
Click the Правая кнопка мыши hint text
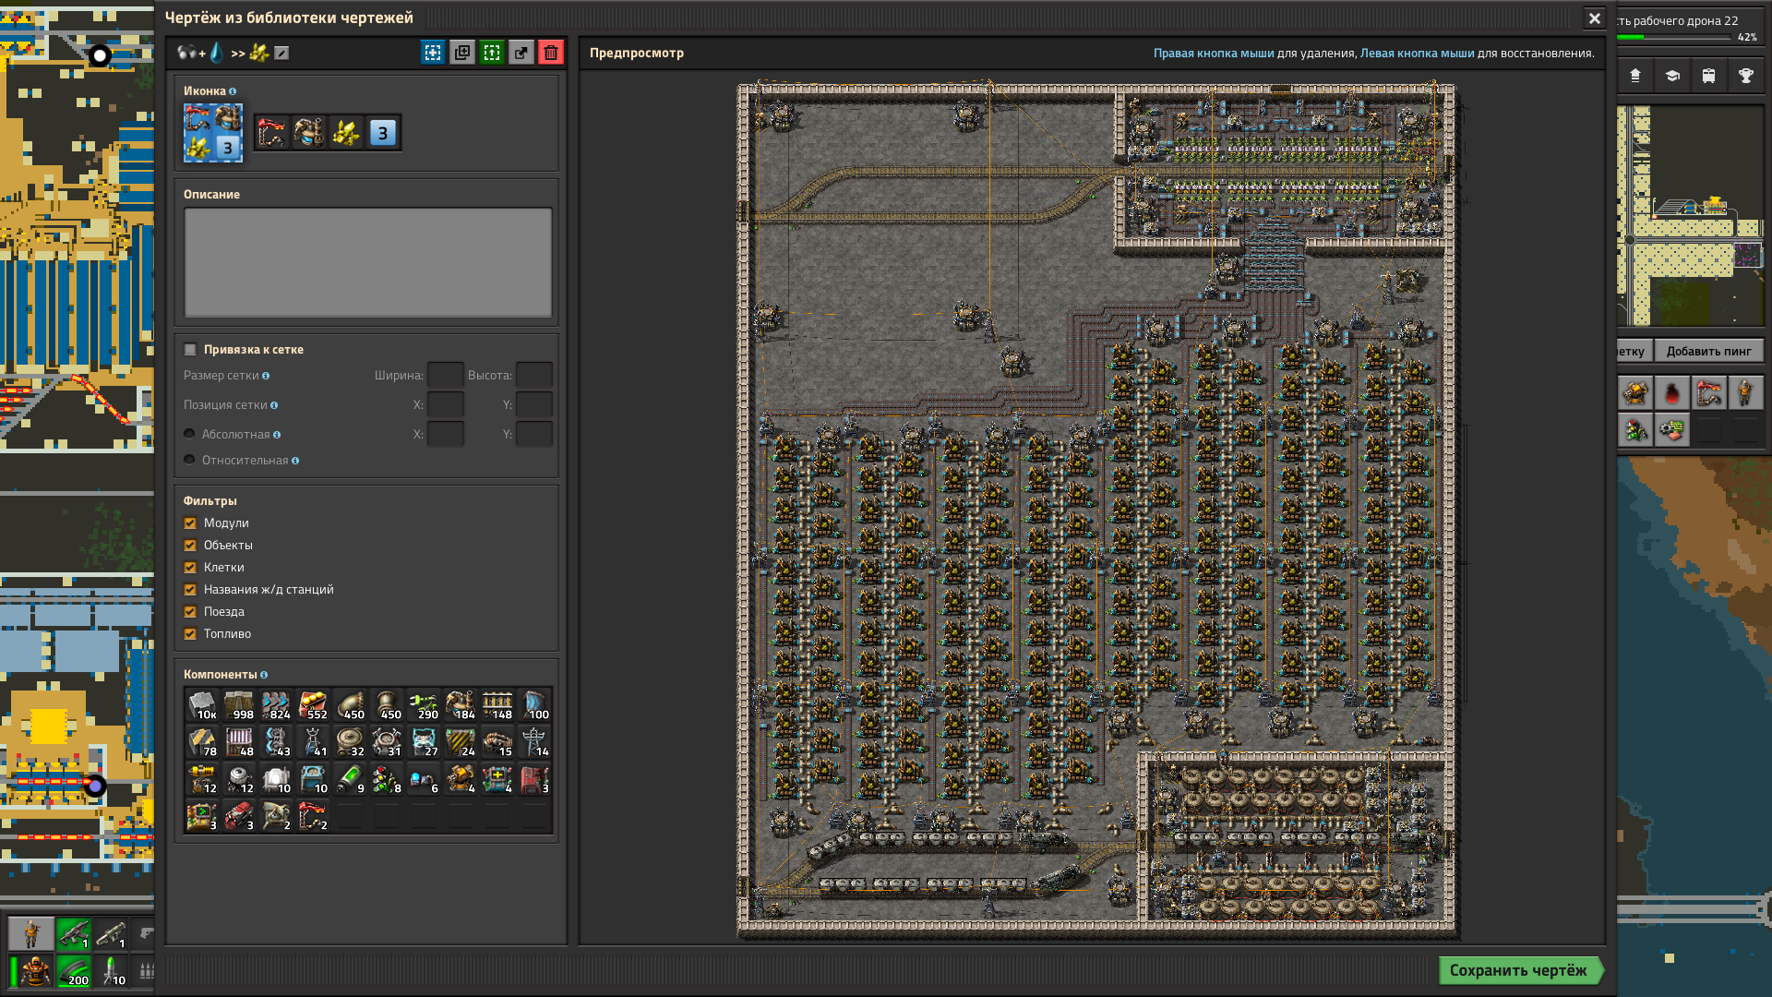click(x=1213, y=54)
